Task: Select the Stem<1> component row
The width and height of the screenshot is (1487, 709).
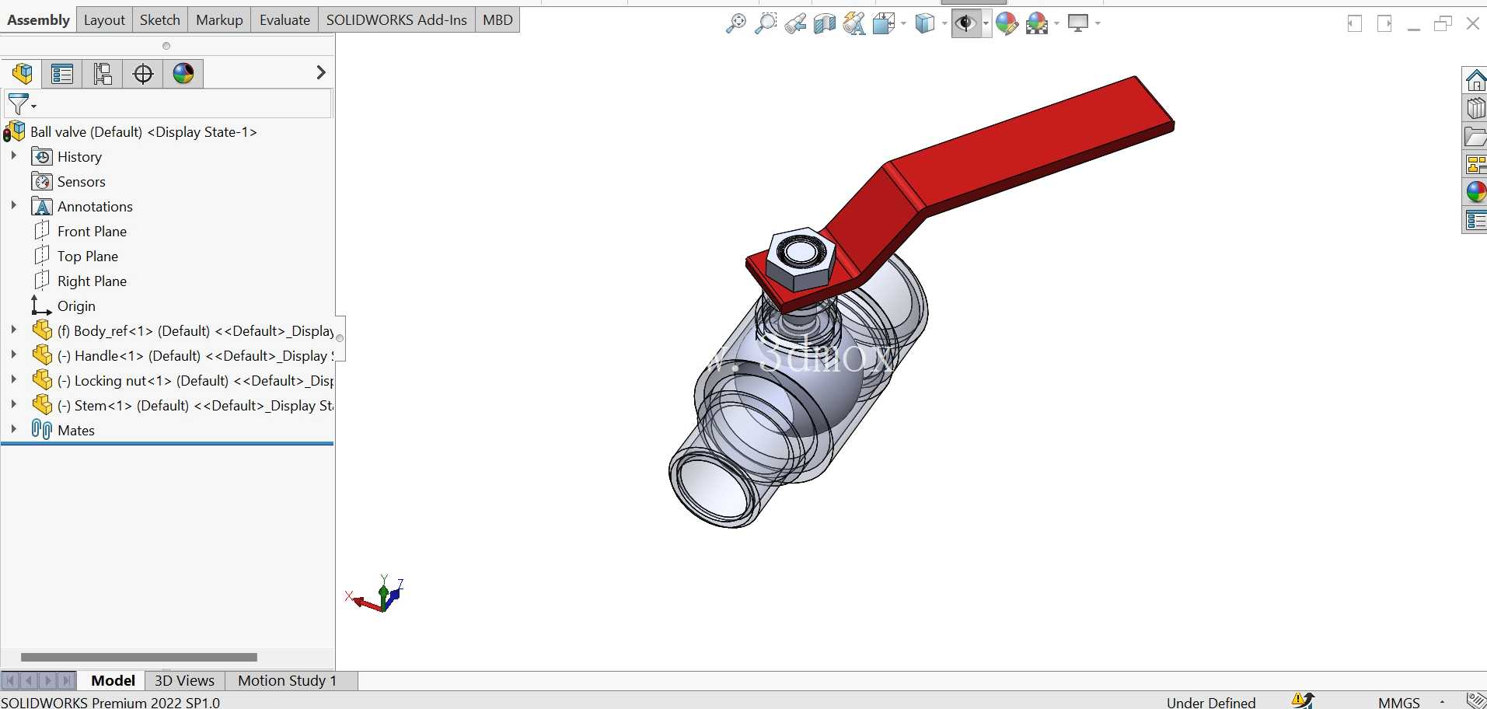Action: coord(183,406)
